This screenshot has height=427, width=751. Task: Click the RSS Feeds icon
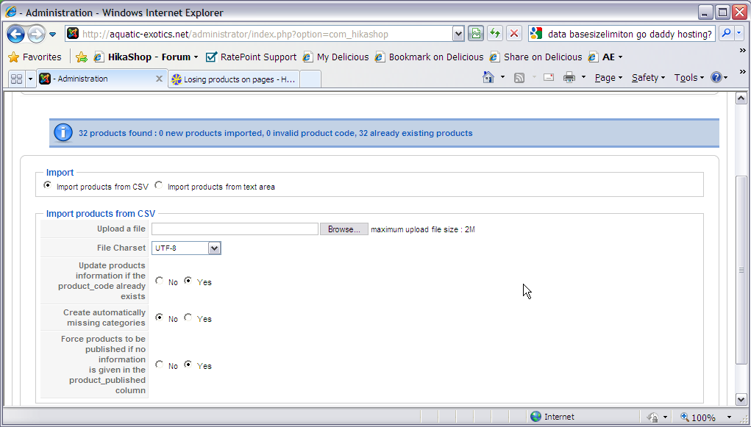click(519, 78)
